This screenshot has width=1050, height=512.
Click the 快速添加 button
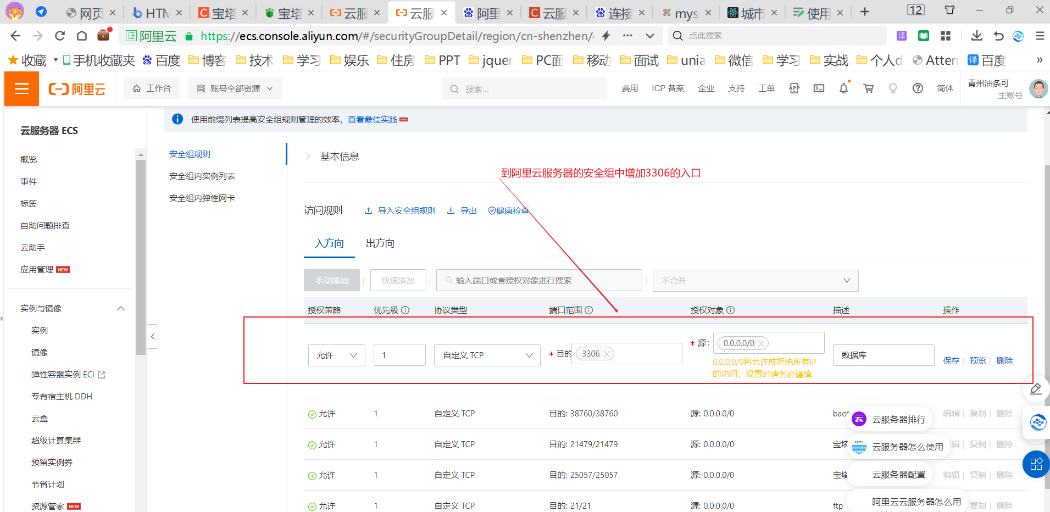click(398, 281)
